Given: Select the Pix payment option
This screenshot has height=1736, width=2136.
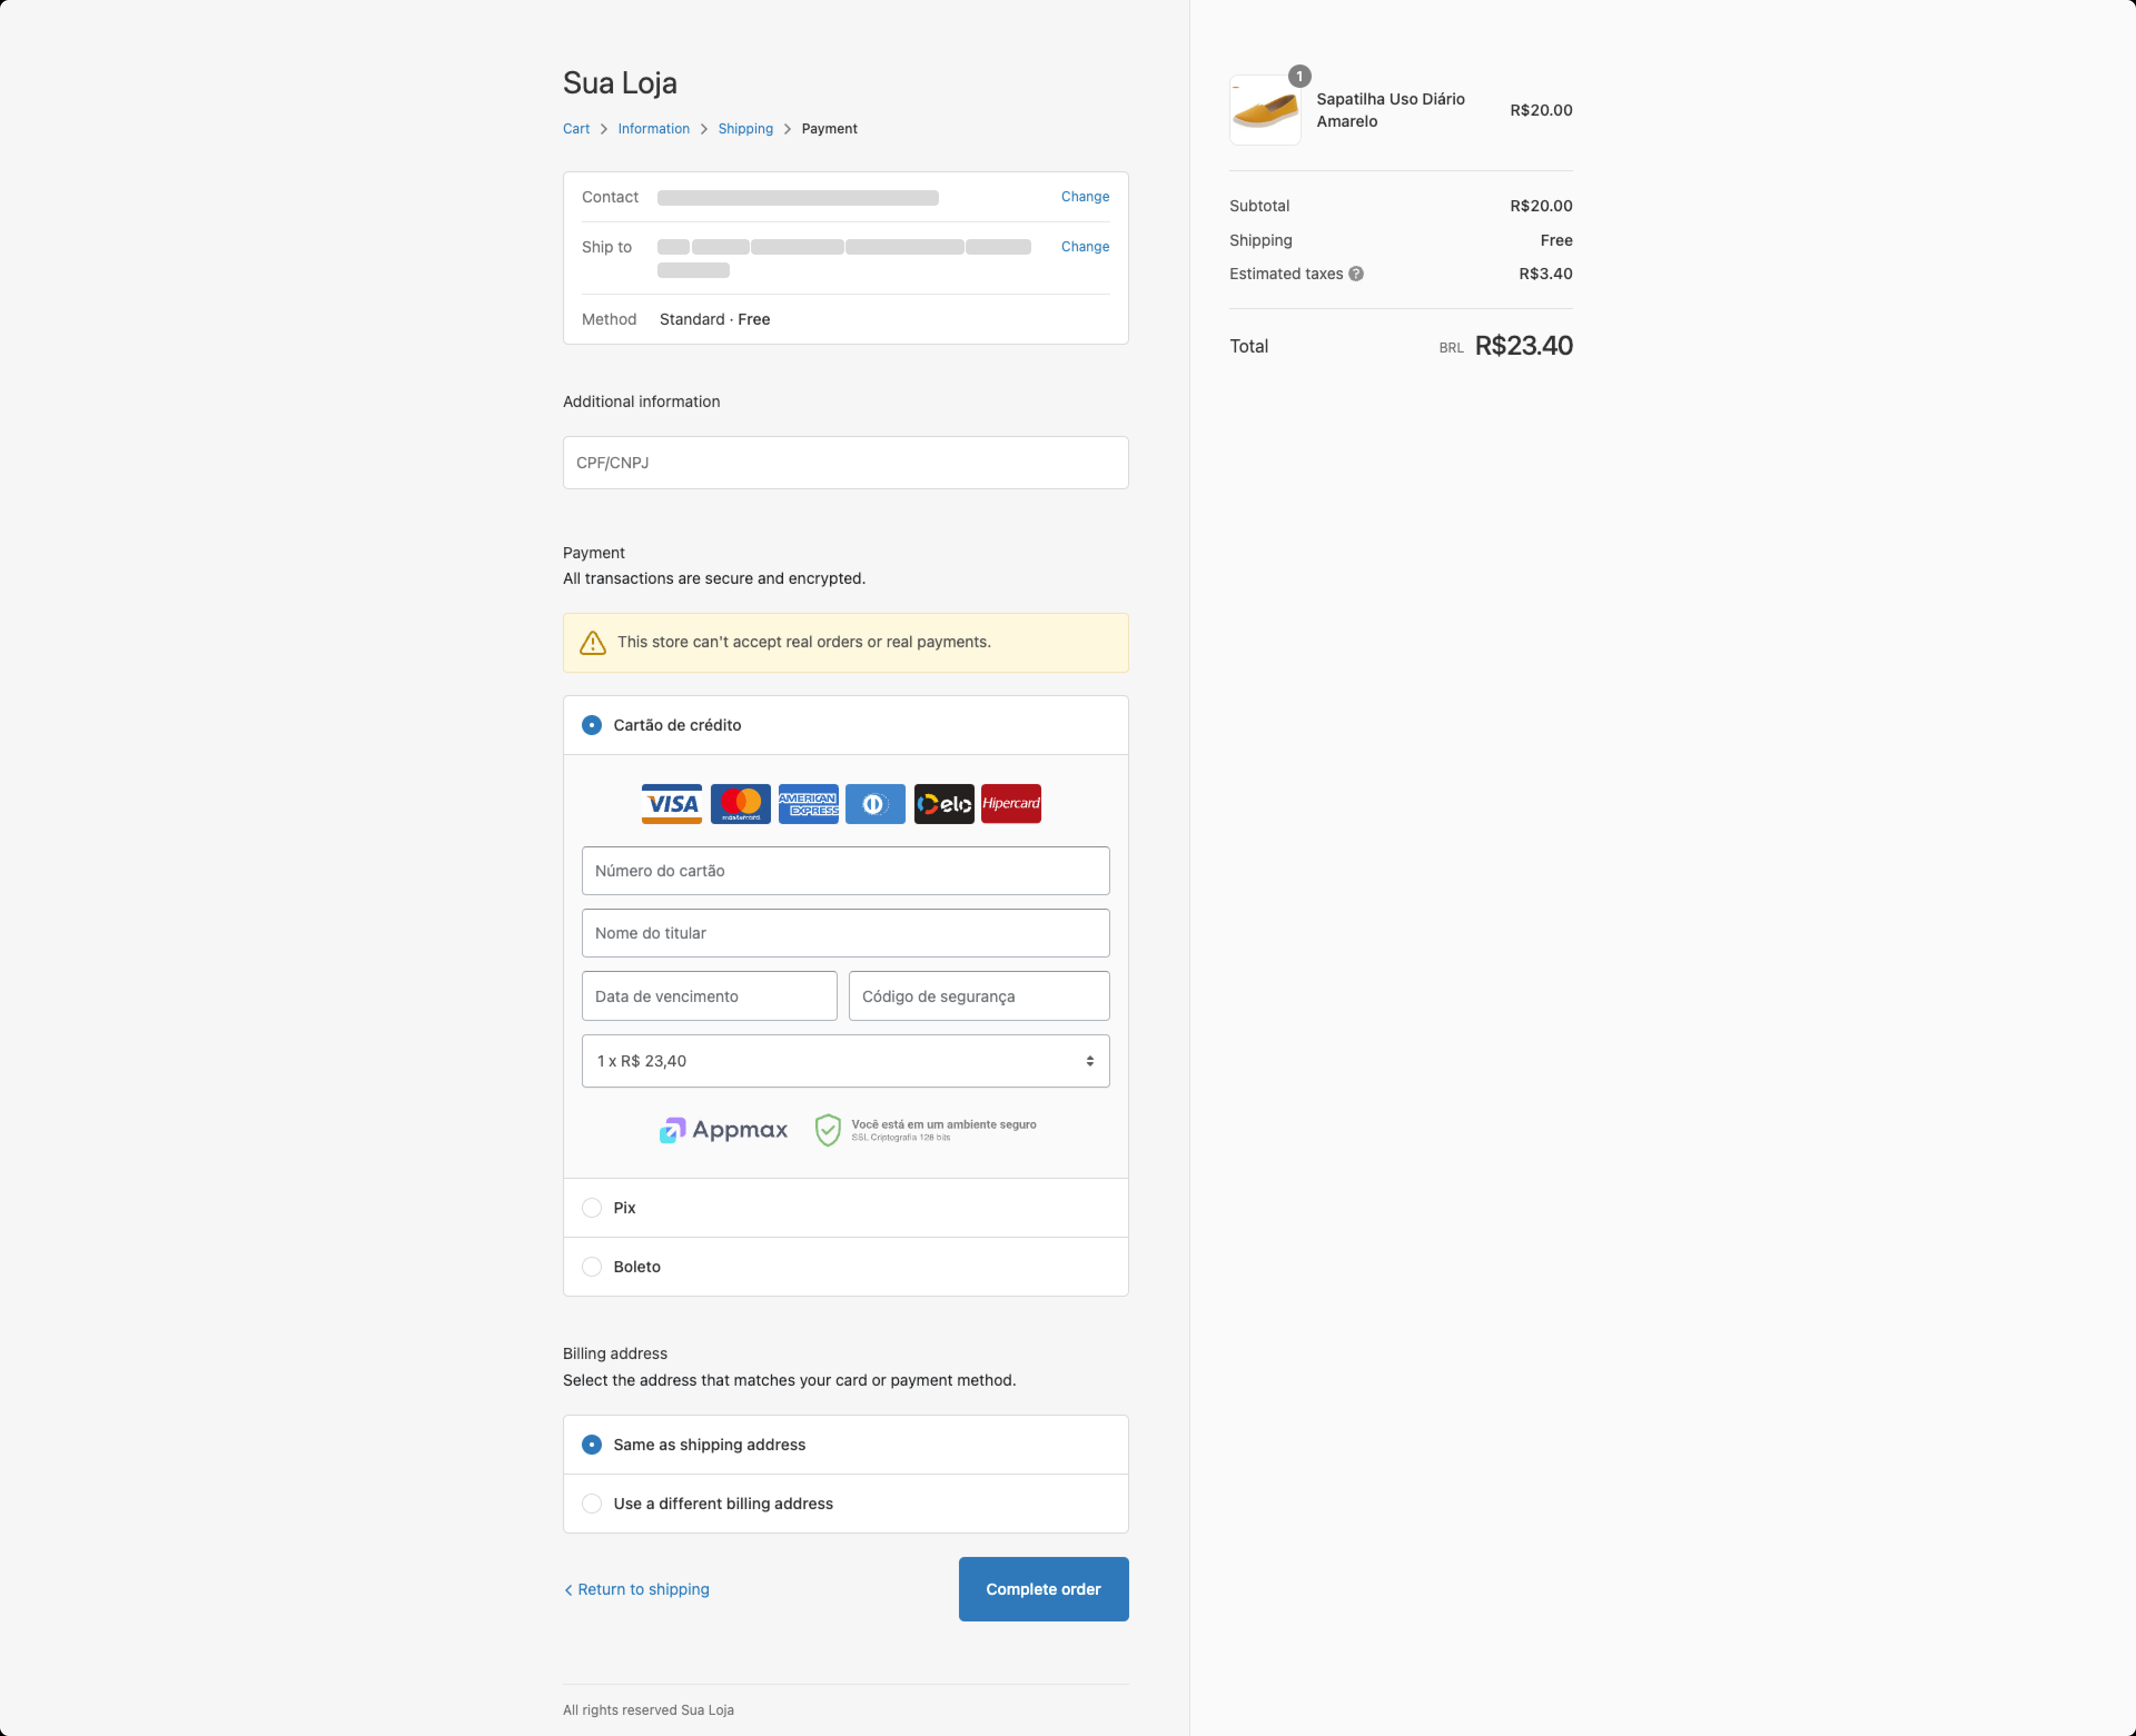Looking at the screenshot, I should pos(592,1208).
